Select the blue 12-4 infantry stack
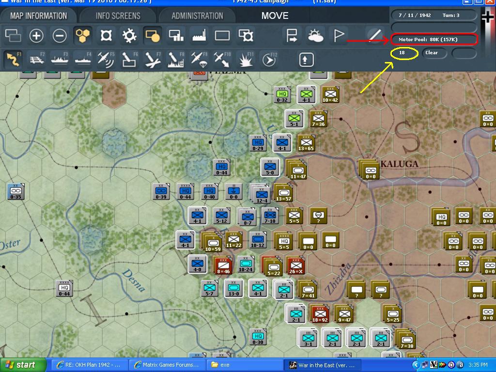496x372 pixels. coord(261,194)
